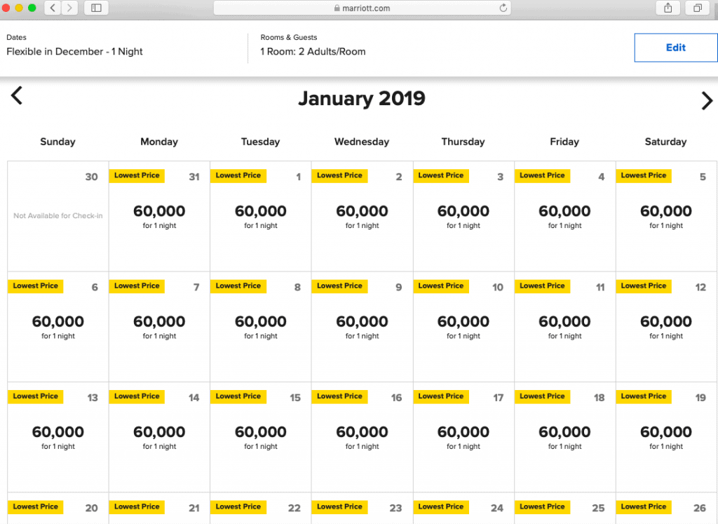The height and width of the screenshot is (524, 718).
Task: Select the date cell numbered 2
Action: 362,216
